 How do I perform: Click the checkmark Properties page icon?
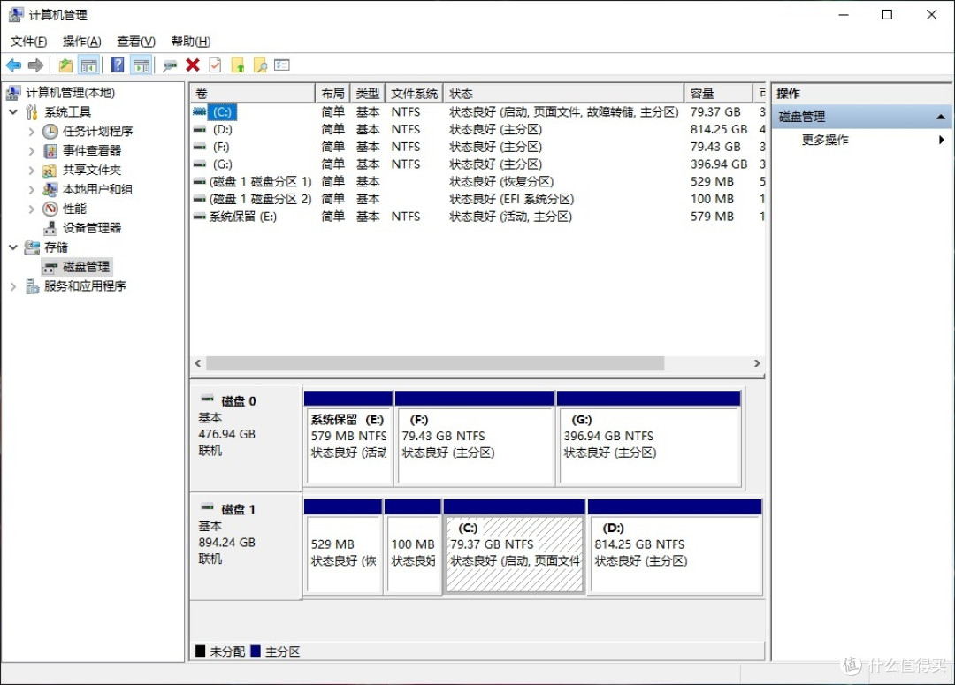coord(215,65)
